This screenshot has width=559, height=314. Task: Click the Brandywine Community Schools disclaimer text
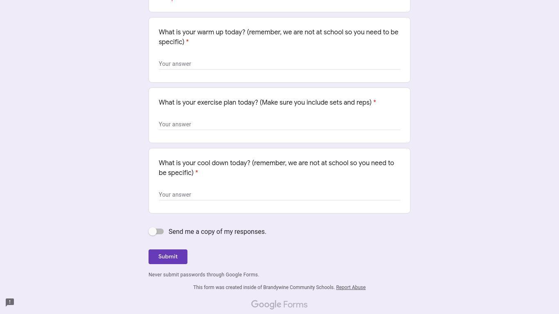click(x=264, y=287)
